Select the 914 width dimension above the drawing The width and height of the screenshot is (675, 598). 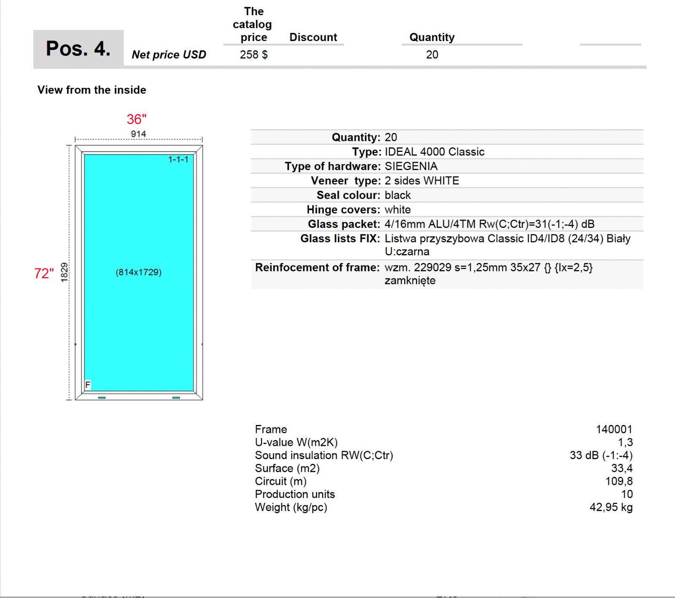click(138, 134)
